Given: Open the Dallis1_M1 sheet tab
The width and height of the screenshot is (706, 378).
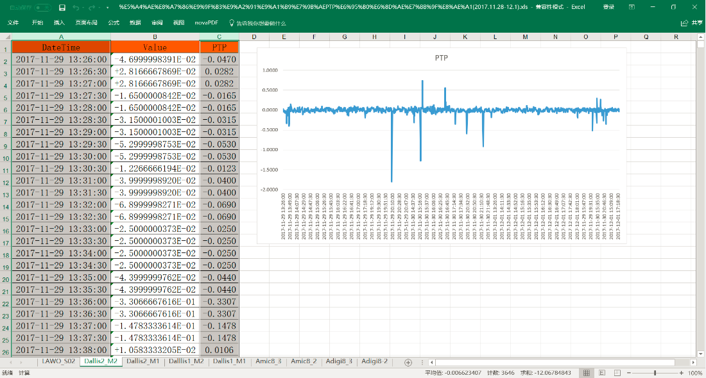Looking at the screenshot, I should 229,361.
